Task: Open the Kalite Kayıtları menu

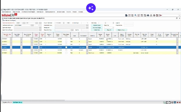Action: 40,12
